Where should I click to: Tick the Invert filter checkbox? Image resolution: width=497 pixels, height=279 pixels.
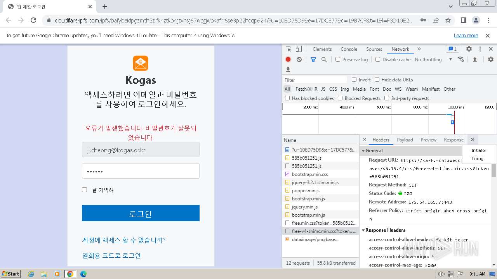pos(354,79)
